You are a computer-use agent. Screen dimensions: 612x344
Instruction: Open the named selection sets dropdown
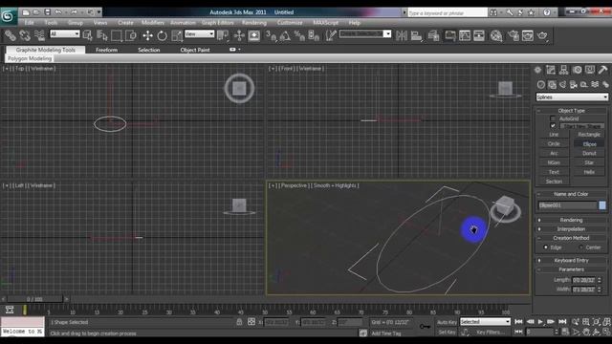click(365, 34)
